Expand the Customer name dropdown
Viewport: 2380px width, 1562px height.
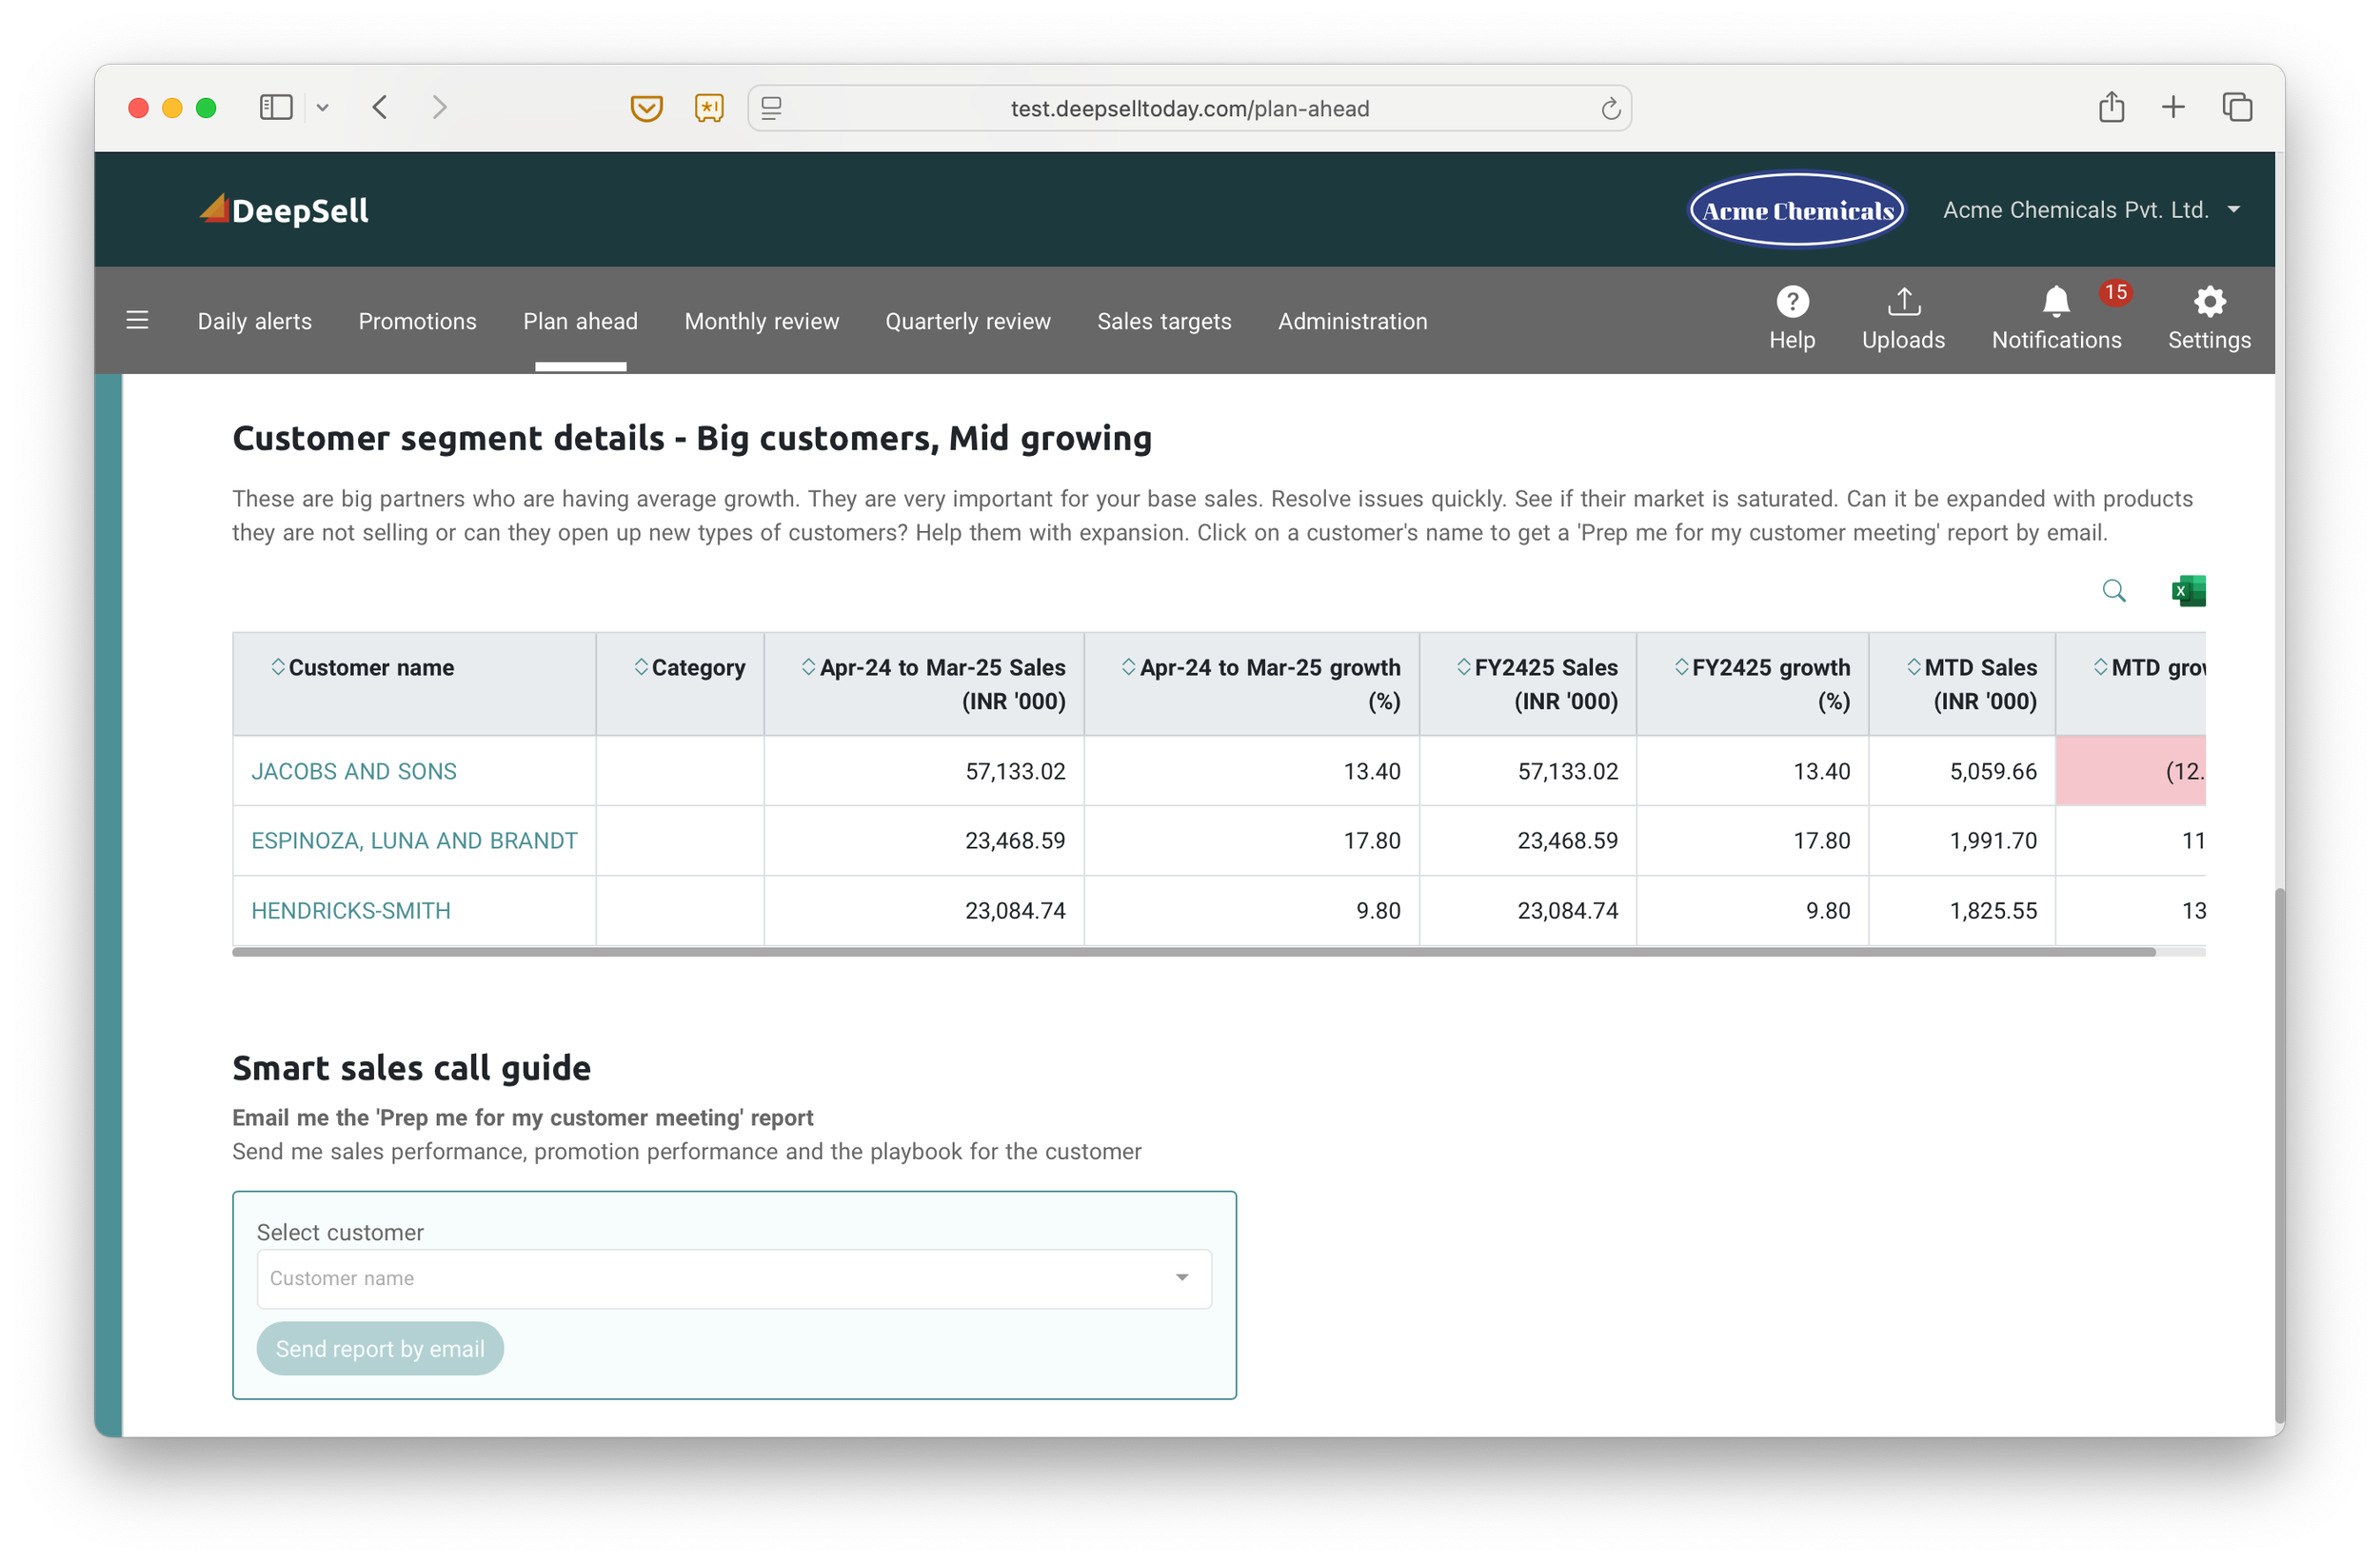coord(1182,1277)
